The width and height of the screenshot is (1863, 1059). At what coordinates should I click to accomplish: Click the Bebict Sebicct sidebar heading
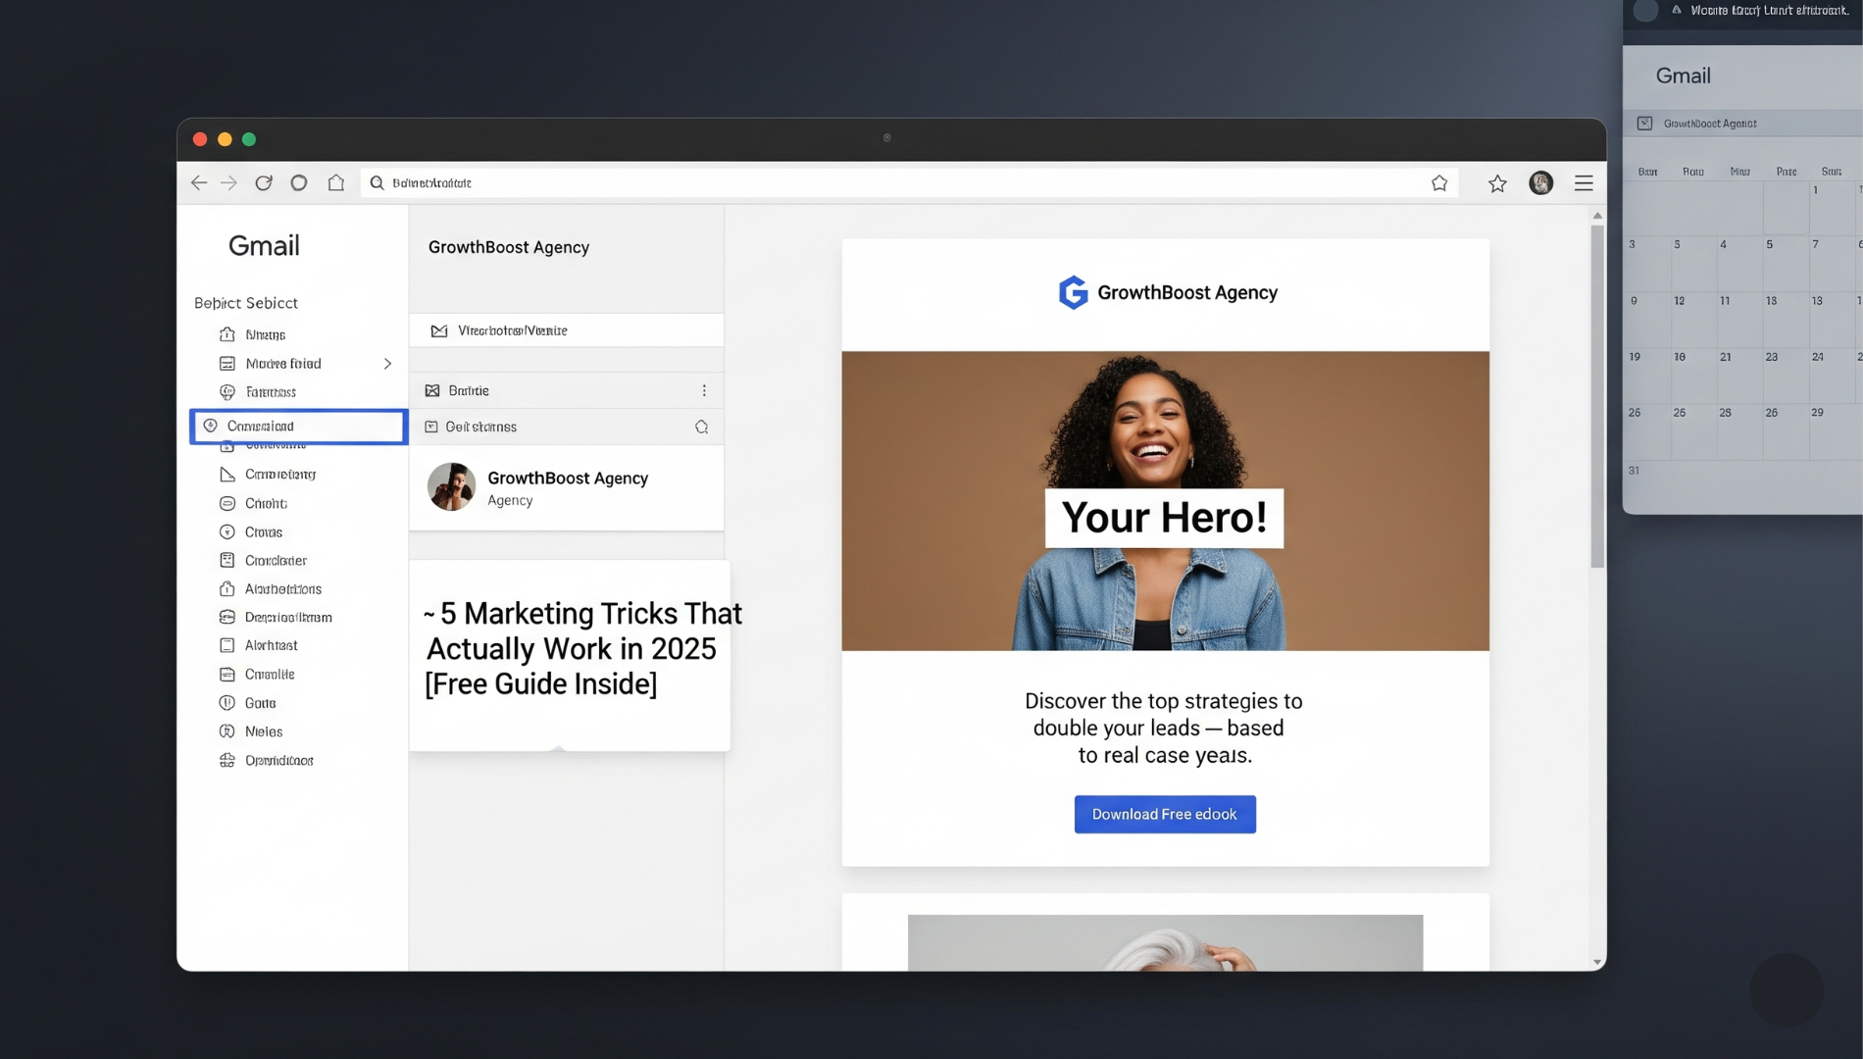pos(246,303)
